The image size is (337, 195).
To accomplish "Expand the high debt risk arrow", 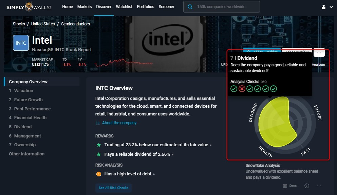I will [154, 174].
